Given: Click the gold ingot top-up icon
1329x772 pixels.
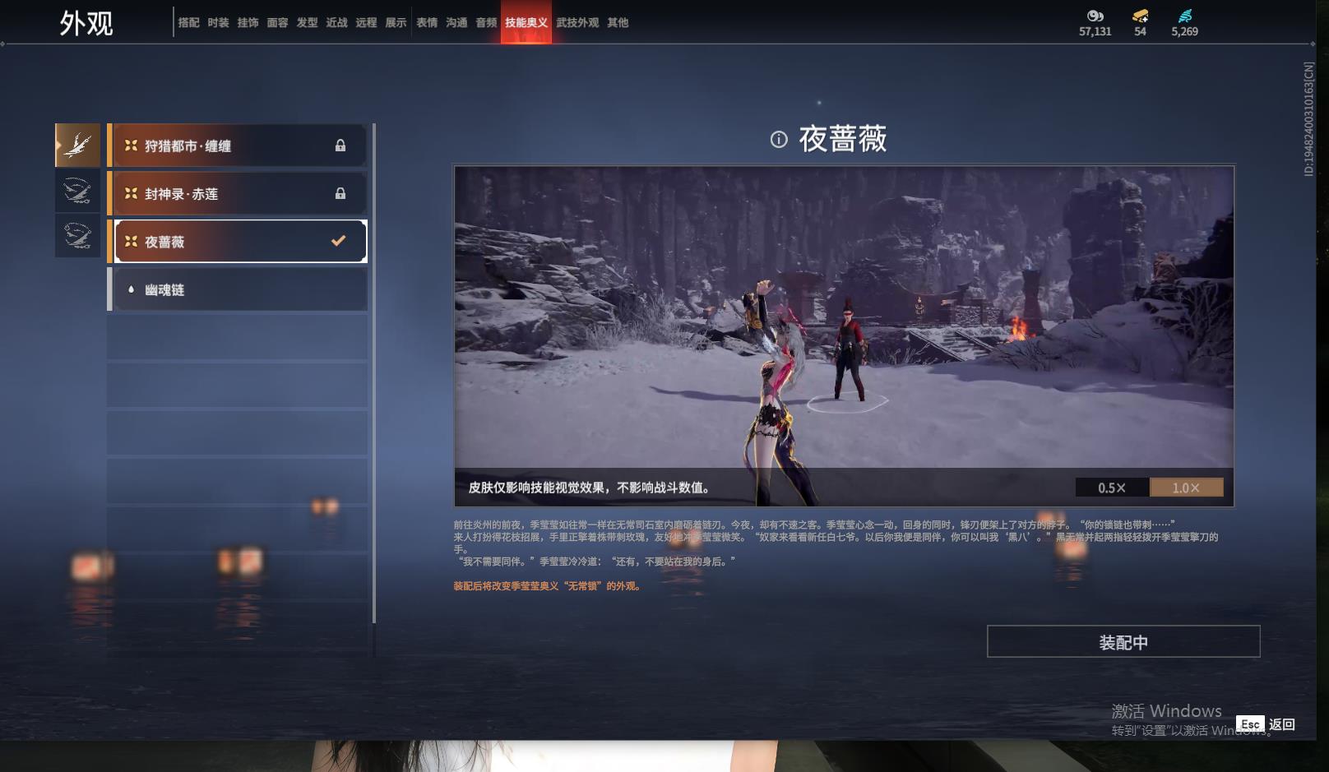Looking at the screenshot, I should click(x=1140, y=16).
